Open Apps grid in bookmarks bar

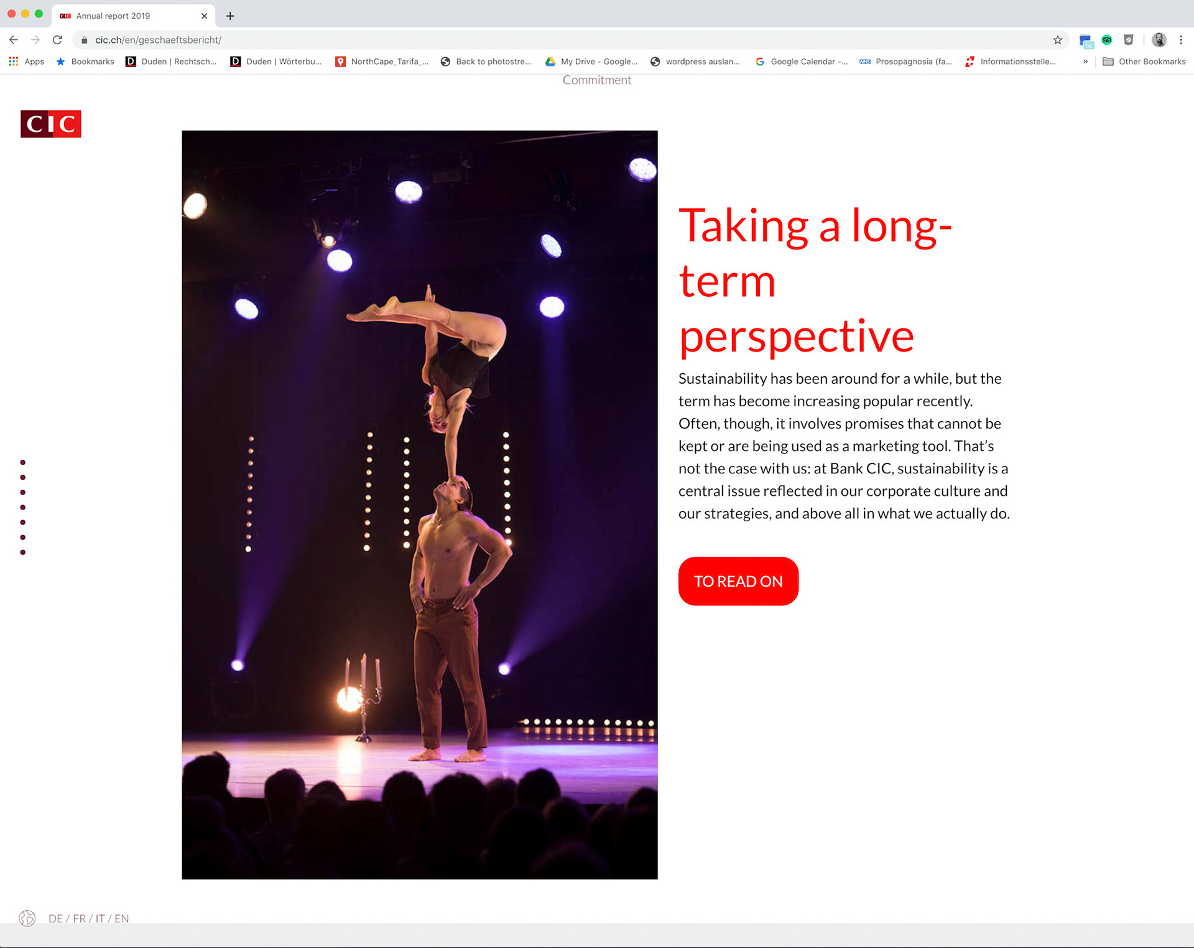(26, 61)
